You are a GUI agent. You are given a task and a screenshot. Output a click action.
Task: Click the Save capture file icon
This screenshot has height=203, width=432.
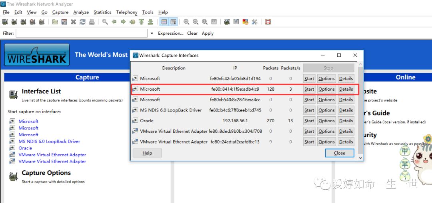click(64, 22)
